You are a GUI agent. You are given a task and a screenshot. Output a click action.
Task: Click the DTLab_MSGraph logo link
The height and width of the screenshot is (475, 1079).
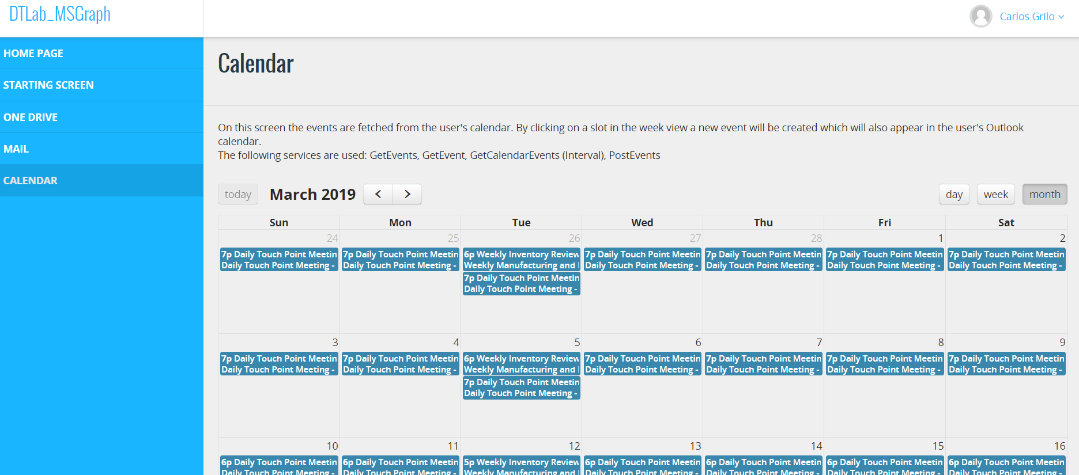[x=60, y=14]
